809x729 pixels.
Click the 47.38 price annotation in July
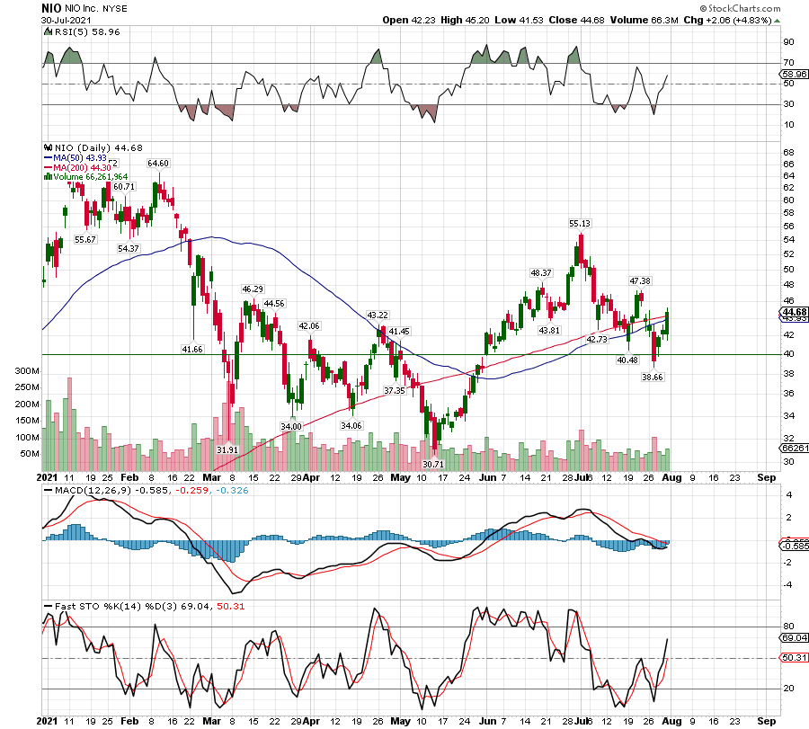(640, 281)
